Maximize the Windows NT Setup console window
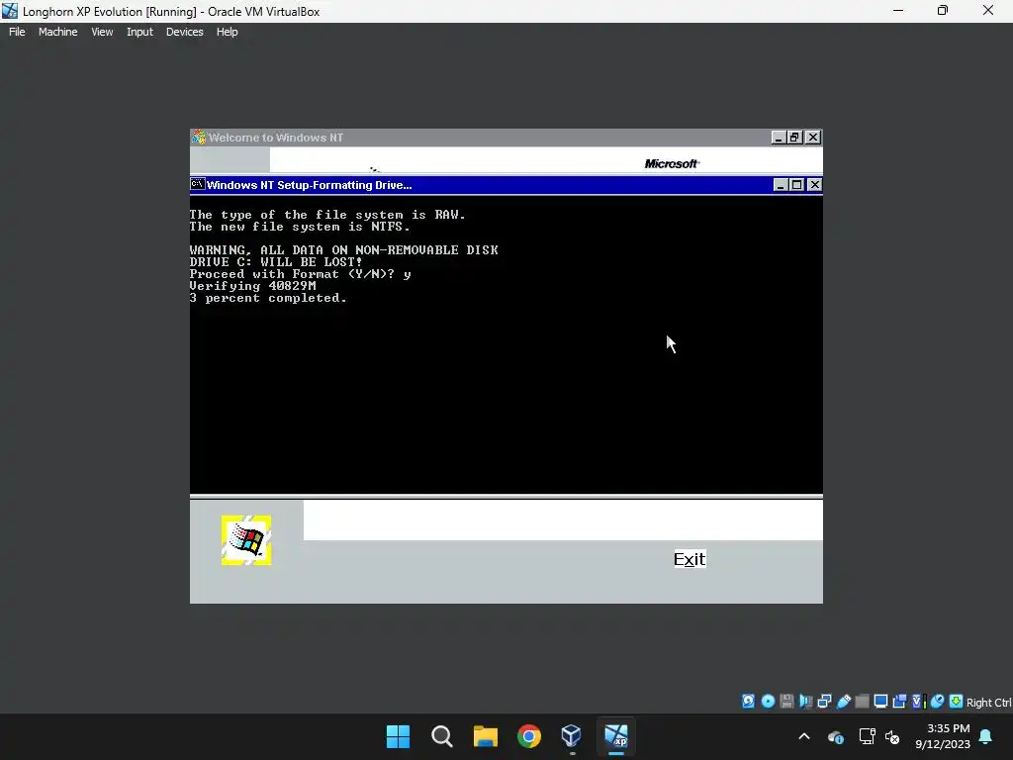Viewport: 1013px width, 760px height. 797,185
